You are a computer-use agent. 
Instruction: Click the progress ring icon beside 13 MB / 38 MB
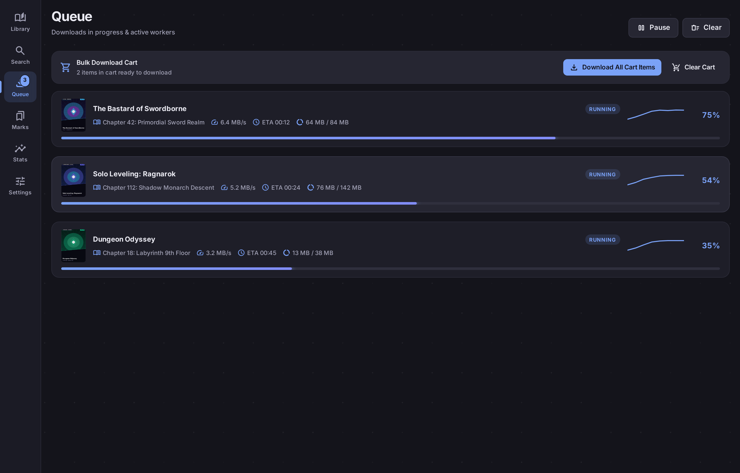tap(286, 253)
